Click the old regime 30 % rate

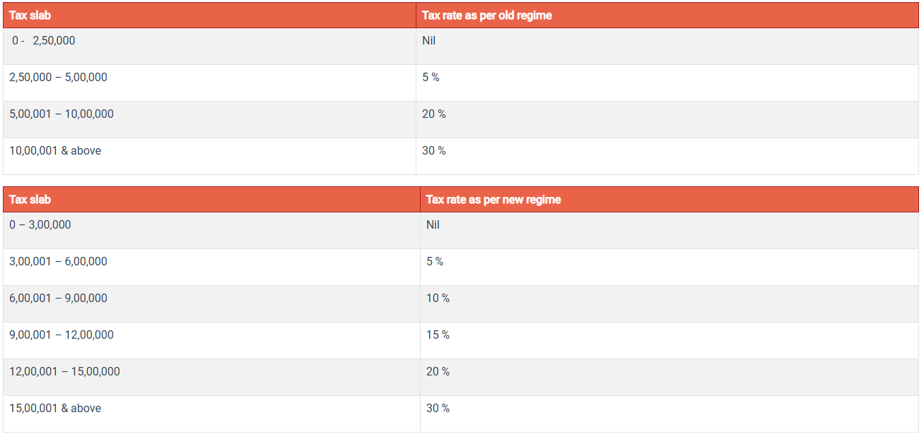coord(434,151)
